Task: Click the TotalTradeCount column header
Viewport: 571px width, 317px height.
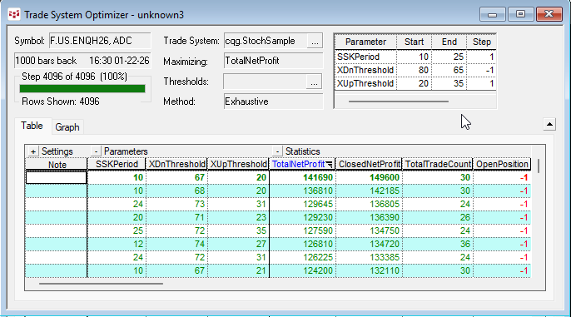Action: tap(438, 164)
